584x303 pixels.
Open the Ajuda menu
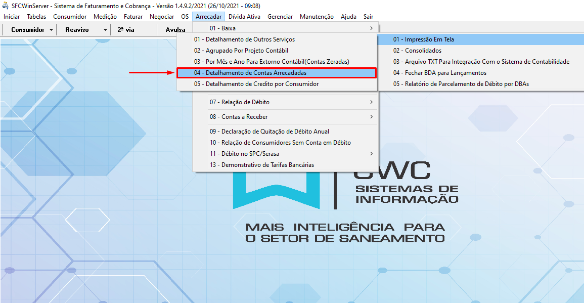pyautogui.click(x=348, y=16)
